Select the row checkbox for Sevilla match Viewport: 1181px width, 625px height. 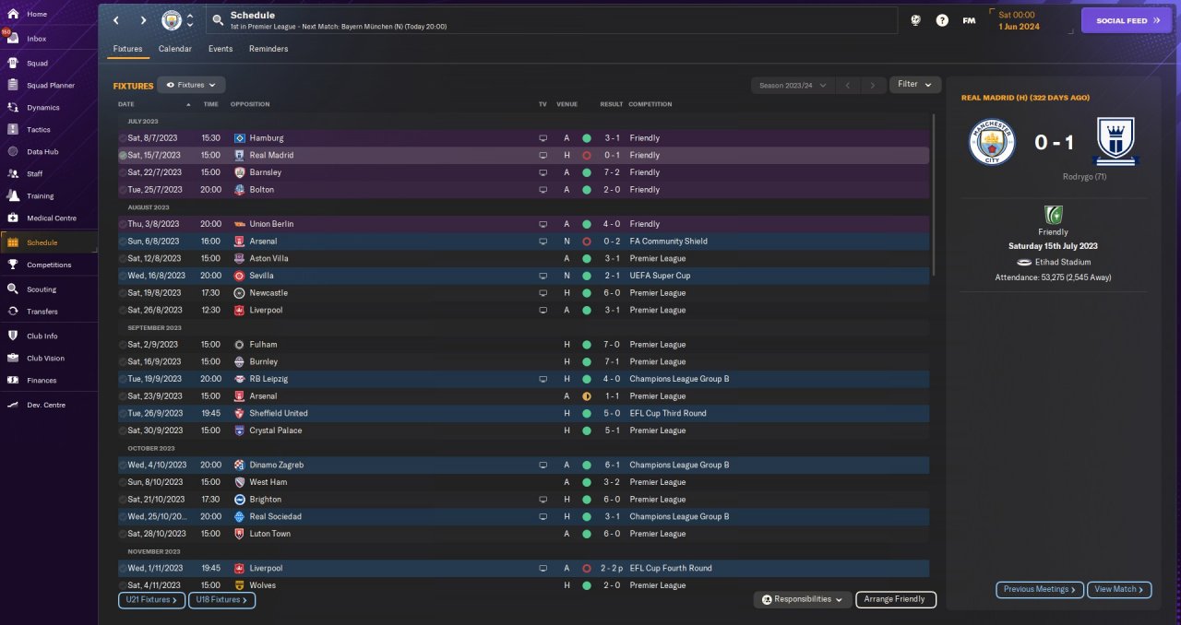(x=123, y=276)
